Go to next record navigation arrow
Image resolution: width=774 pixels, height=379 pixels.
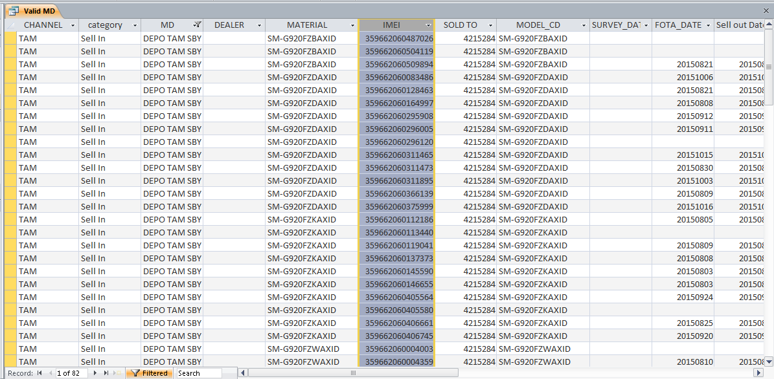[x=95, y=373]
